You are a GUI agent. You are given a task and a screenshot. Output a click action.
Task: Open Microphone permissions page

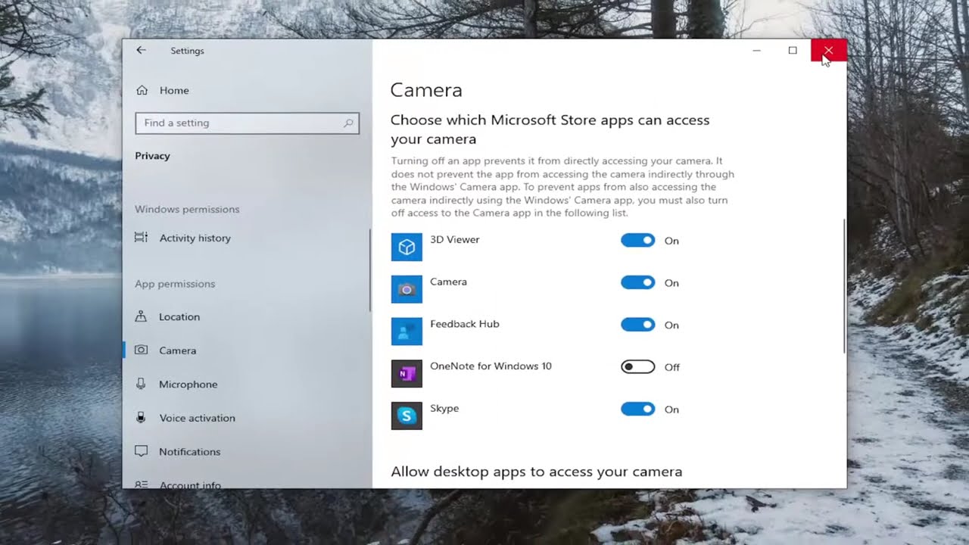[x=188, y=384]
